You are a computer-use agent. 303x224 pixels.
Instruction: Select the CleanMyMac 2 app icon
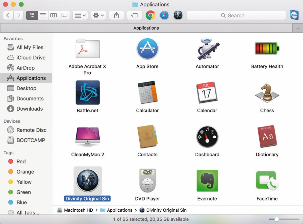pos(88,137)
